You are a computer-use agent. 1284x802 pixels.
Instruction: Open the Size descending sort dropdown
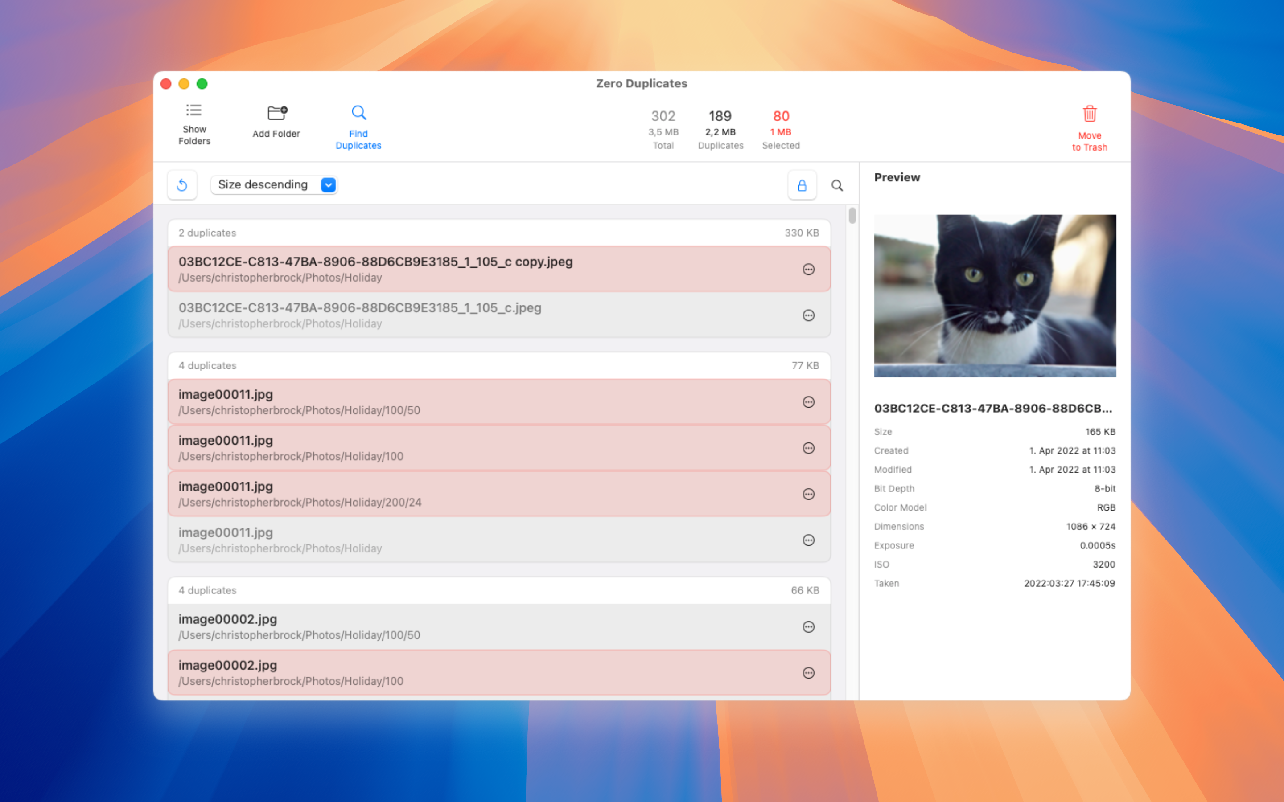pyautogui.click(x=263, y=184)
